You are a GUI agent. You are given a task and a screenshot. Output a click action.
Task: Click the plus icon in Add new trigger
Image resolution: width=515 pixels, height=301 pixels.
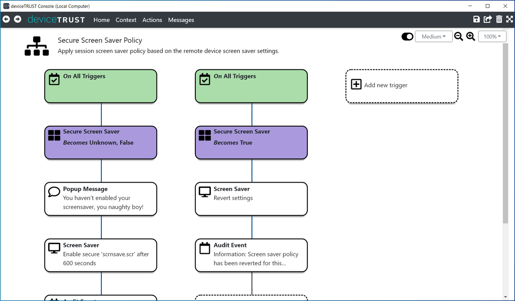coord(356,84)
